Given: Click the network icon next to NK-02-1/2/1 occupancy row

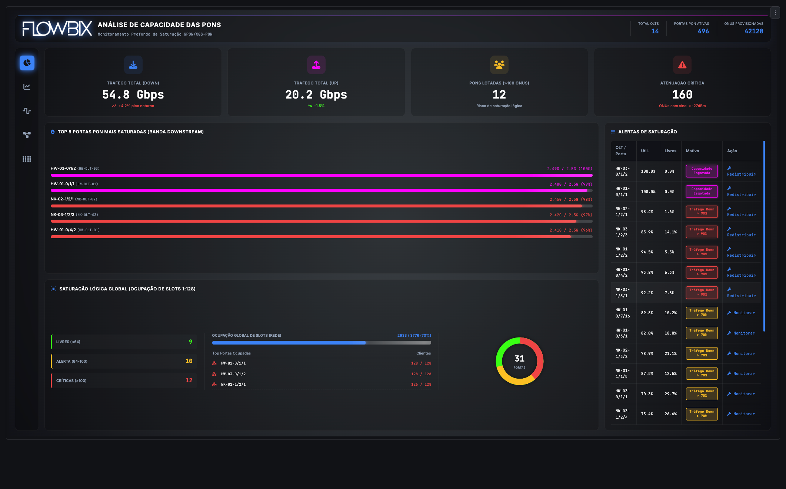Looking at the screenshot, I should point(214,385).
